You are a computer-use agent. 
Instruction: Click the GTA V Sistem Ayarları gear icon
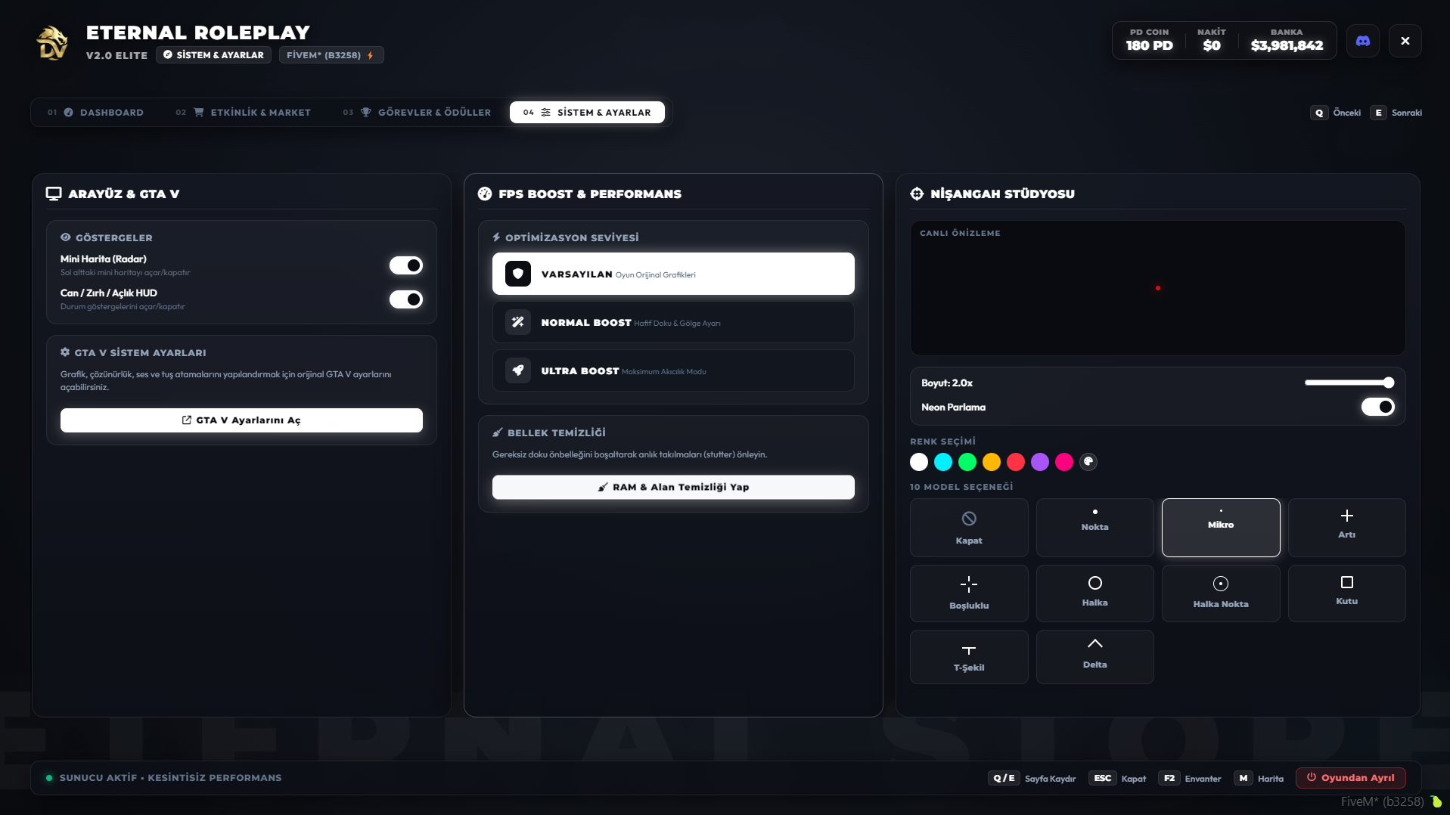tap(65, 352)
